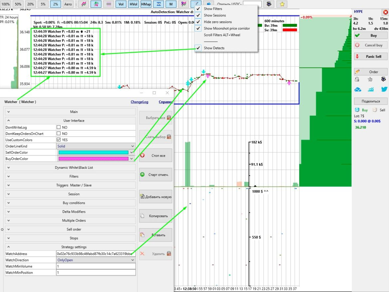The image size is (389, 292).
Task: Toggle Show Detects menu item
Action: point(214,48)
